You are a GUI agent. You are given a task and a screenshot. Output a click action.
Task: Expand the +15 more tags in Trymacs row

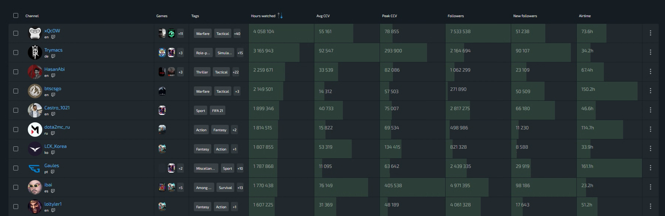pyautogui.click(x=240, y=53)
